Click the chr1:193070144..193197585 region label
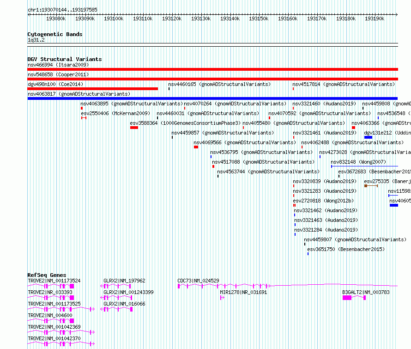The width and height of the screenshot is (411, 349). pos(62,10)
